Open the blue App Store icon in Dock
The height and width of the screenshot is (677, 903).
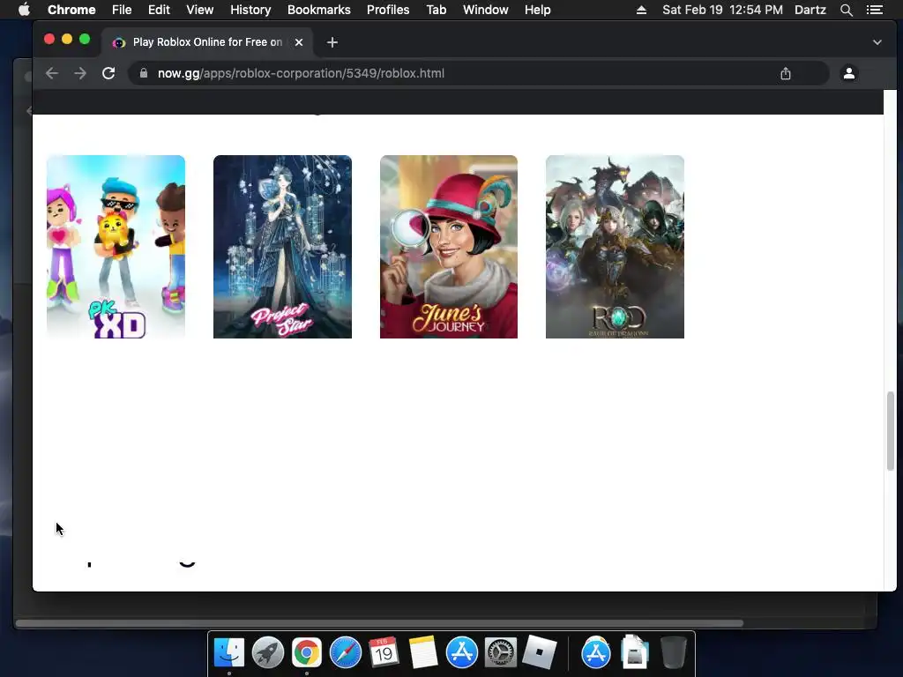point(462,653)
